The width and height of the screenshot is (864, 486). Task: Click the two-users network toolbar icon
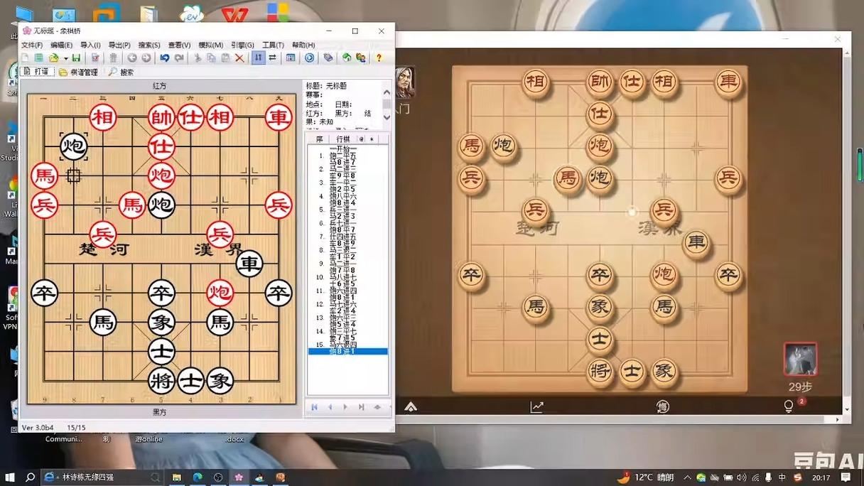tap(361, 58)
